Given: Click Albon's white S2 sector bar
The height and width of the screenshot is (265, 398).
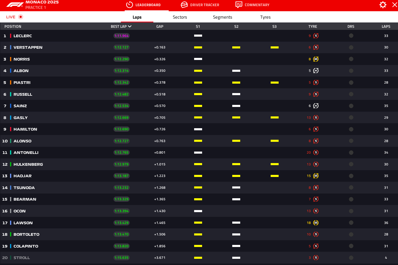Looking at the screenshot, I should (x=236, y=71).
